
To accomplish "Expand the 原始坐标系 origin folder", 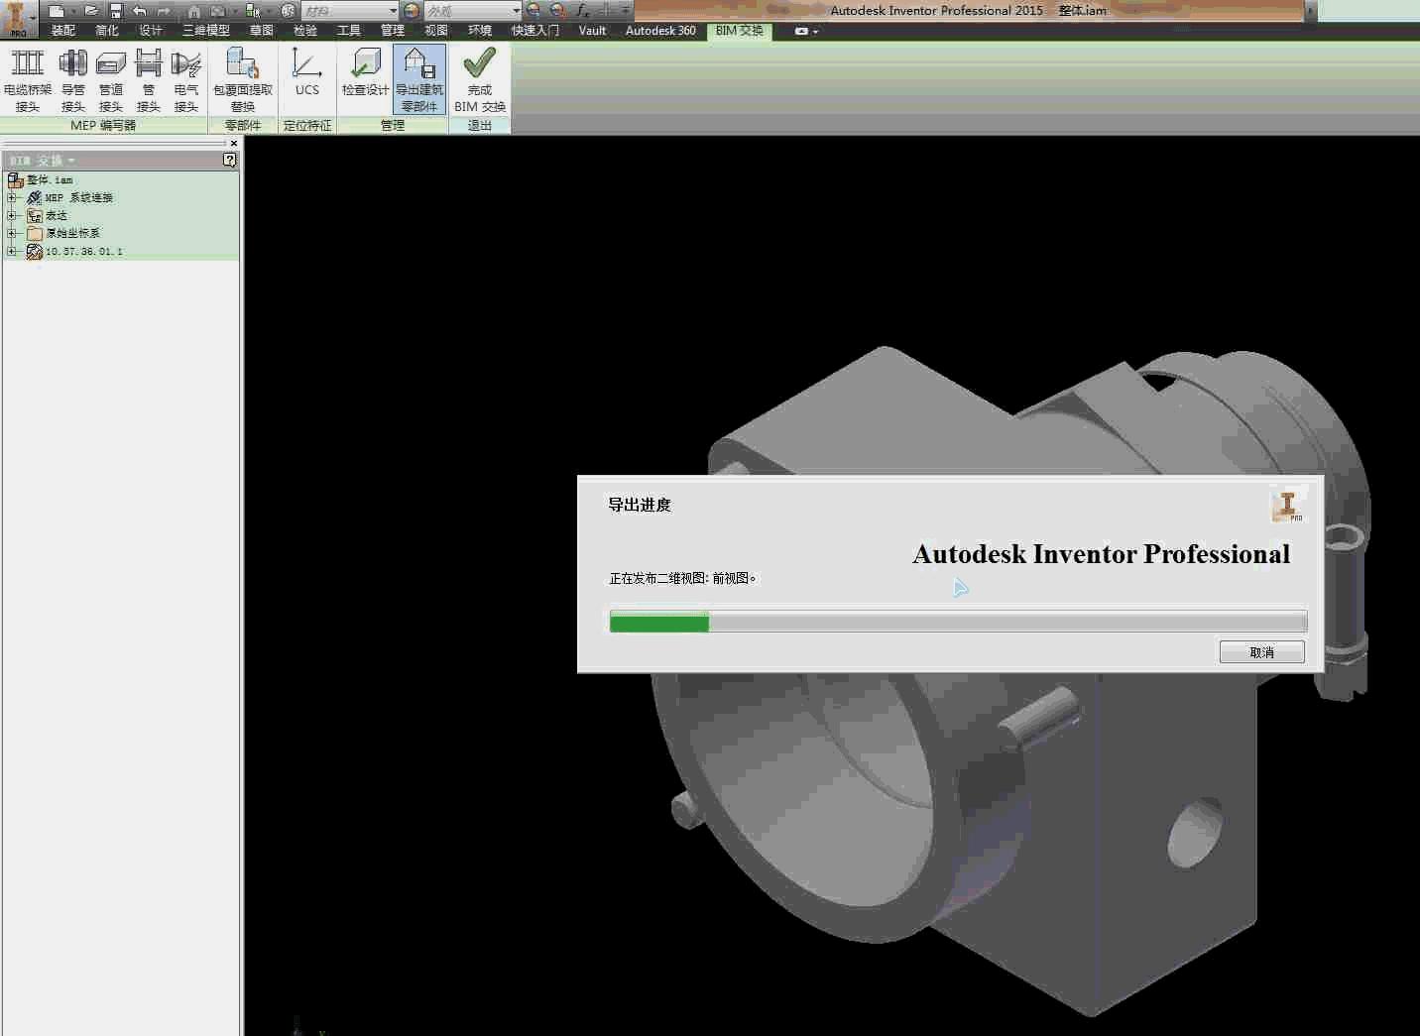I will (12, 233).
